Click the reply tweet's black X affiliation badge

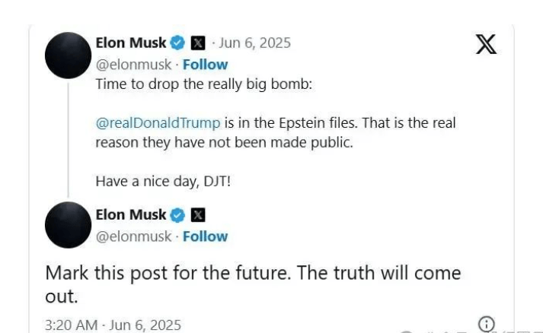coord(198,214)
